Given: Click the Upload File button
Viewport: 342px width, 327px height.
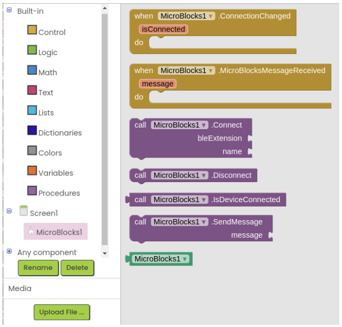Looking at the screenshot, I should click(62, 312).
